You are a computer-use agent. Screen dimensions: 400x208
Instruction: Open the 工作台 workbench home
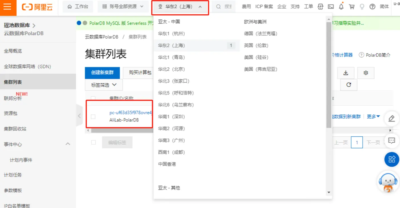click(78, 7)
